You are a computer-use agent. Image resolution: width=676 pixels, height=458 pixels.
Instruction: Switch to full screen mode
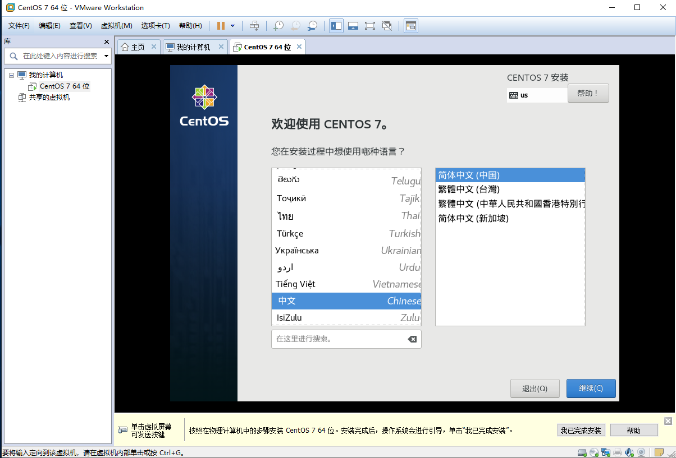click(369, 26)
